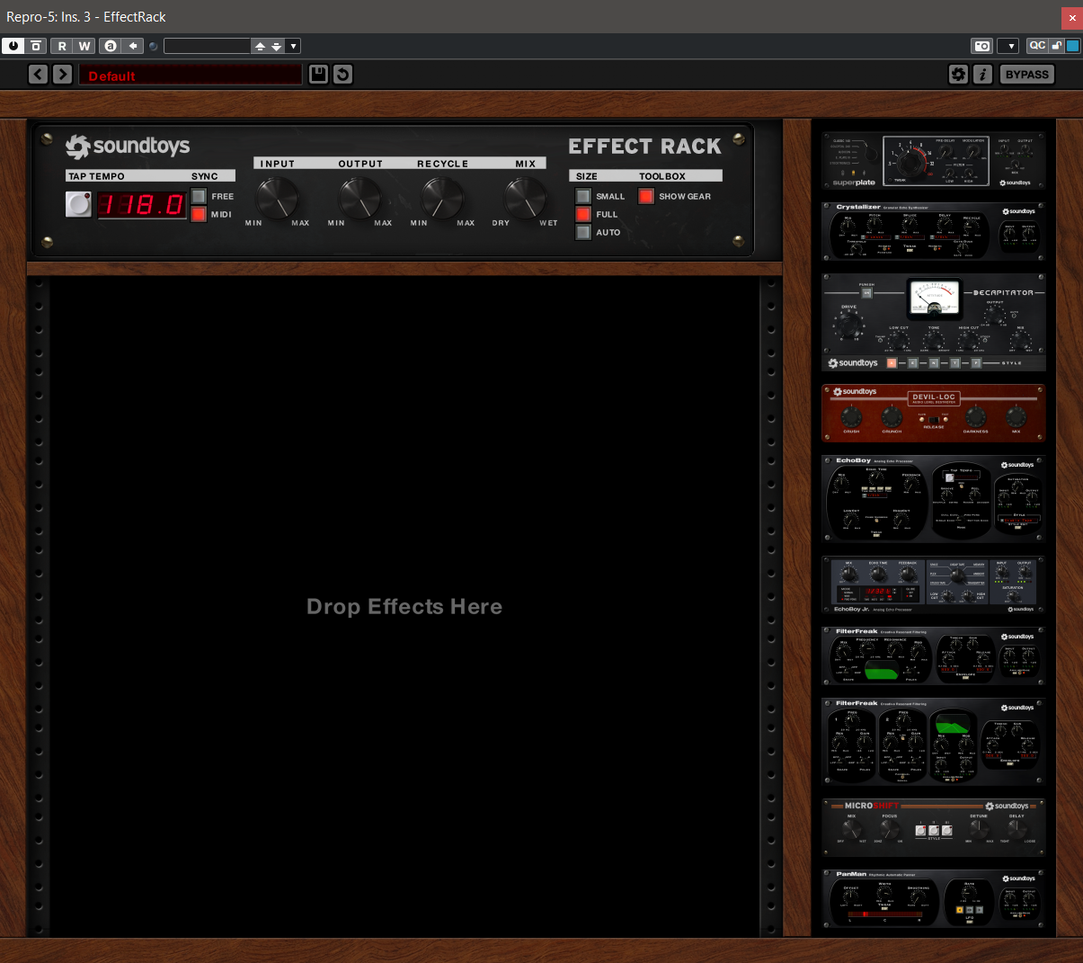1083x963 pixels.
Task: Revert preset with circular arrow icon
Action: [x=342, y=75]
